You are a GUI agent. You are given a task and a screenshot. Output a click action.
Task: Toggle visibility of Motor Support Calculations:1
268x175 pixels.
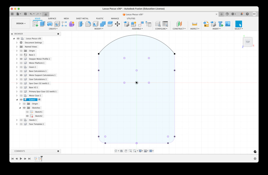pos(21,75)
